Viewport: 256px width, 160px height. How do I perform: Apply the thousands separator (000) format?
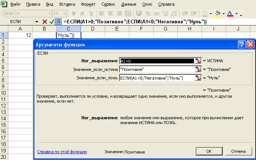157,14
